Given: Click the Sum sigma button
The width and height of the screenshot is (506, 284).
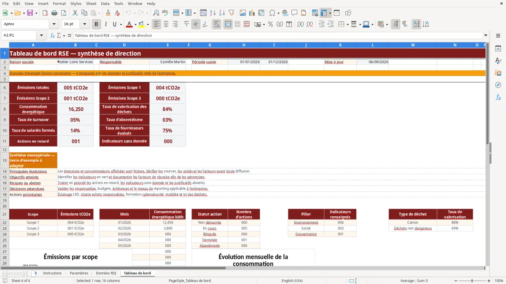Looking at the screenshot, I should (x=59, y=36).
